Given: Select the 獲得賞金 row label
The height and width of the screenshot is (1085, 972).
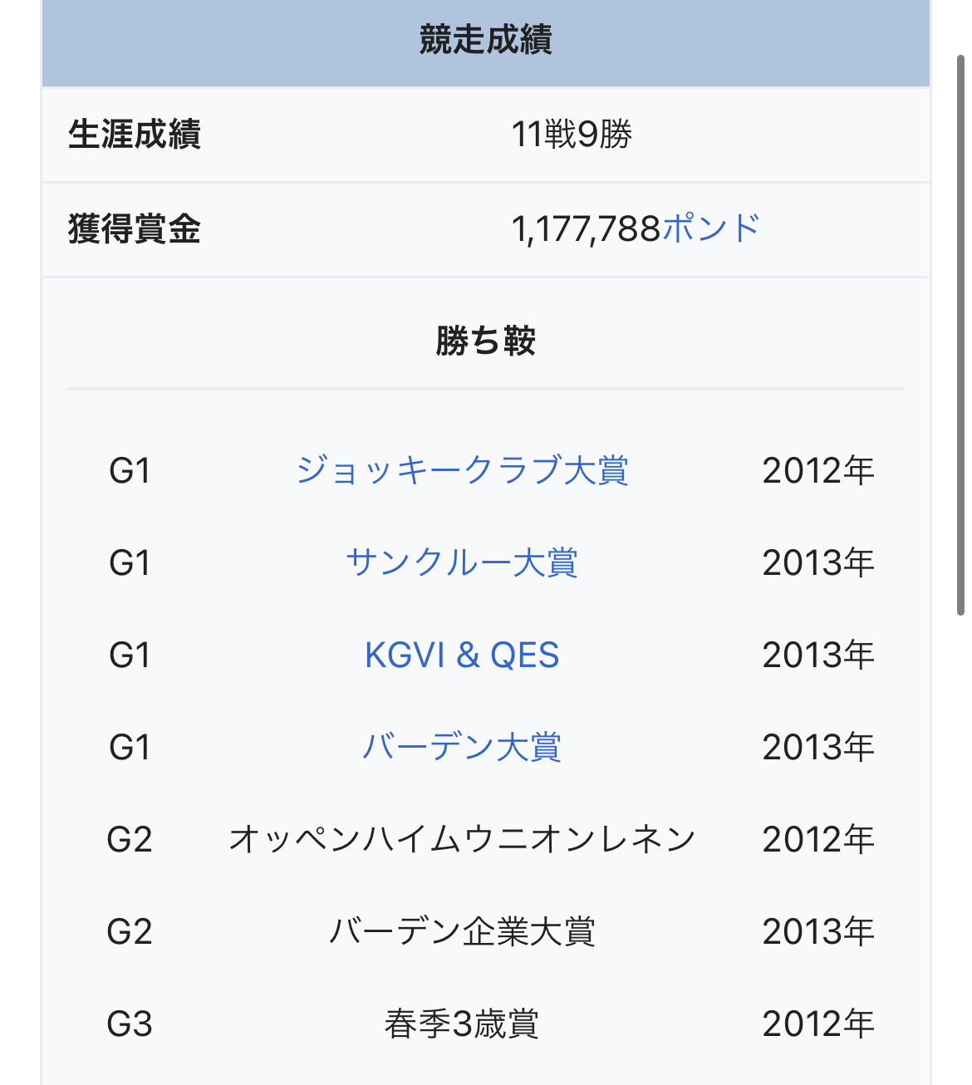Looking at the screenshot, I should 135,228.
